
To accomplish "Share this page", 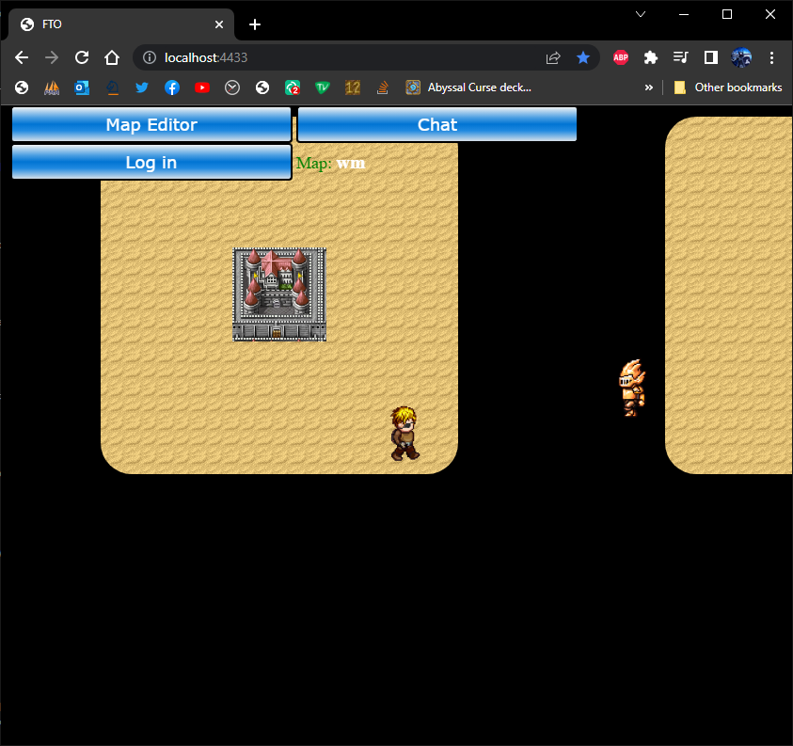I will [553, 57].
